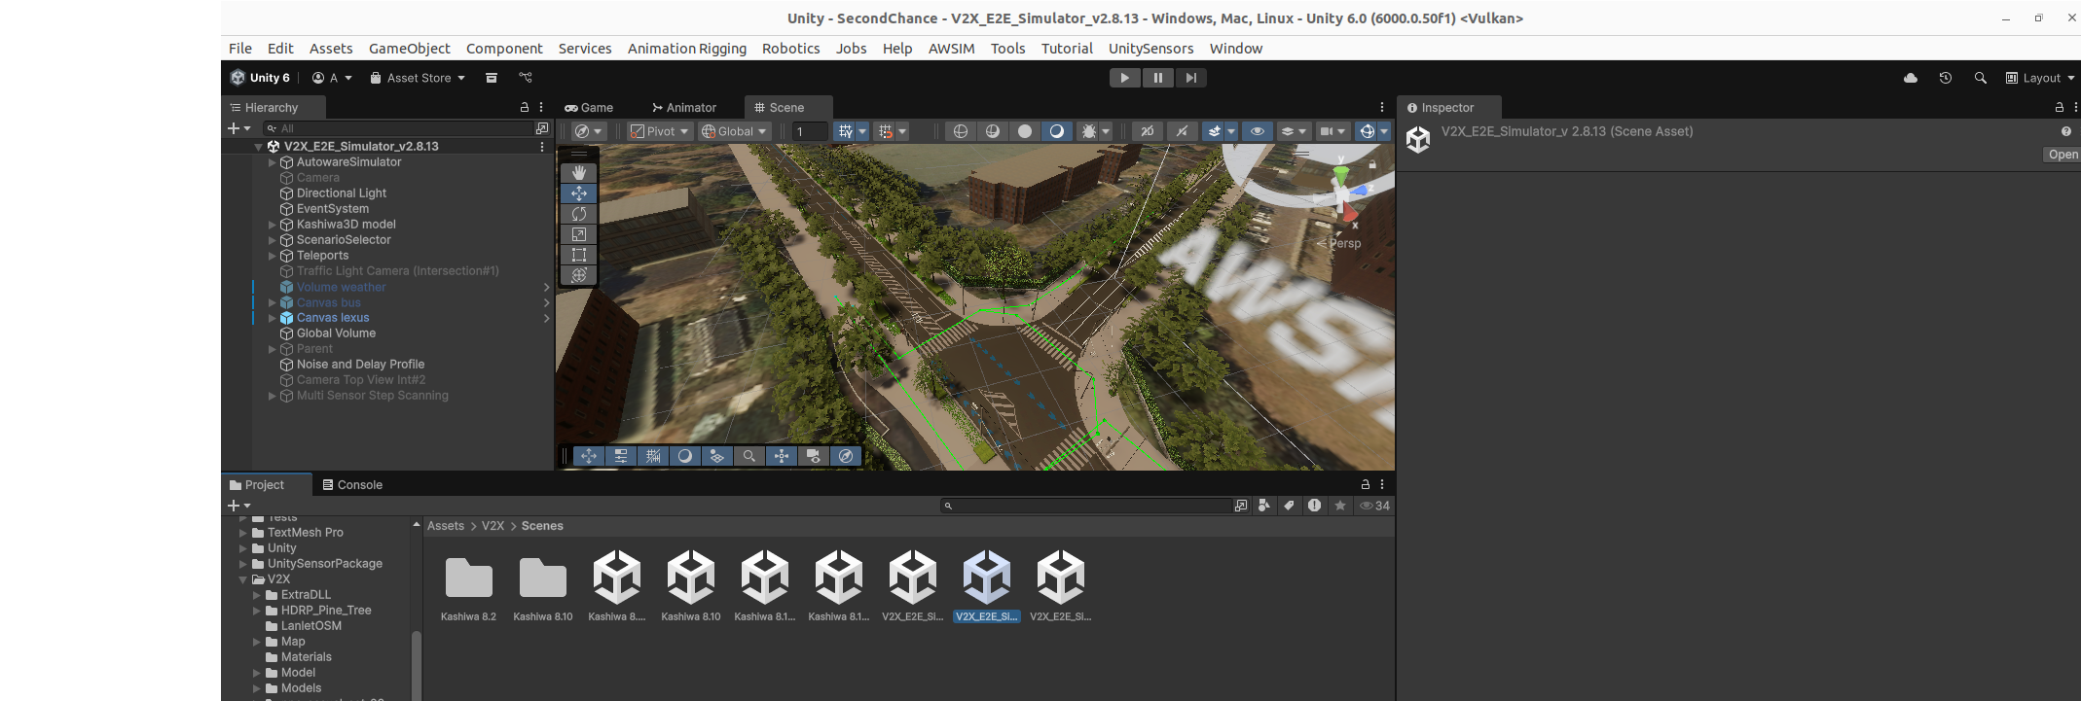Select the Rect transform tool

pyautogui.click(x=578, y=255)
